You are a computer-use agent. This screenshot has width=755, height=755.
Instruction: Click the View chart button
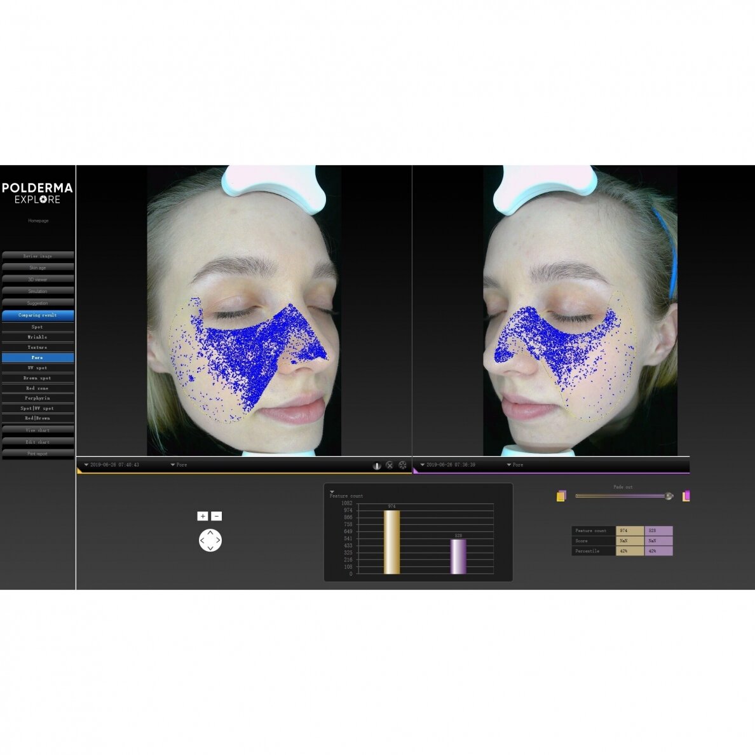click(x=37, y=430)
